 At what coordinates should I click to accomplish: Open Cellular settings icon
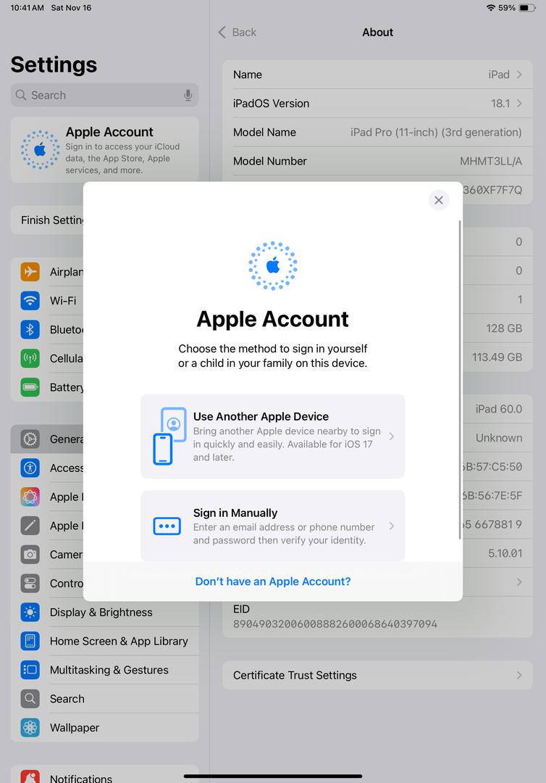pyautogui.click(x=30, y=359)
